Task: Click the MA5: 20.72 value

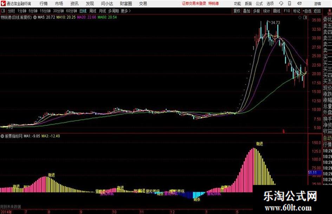Action: (46, 17)
